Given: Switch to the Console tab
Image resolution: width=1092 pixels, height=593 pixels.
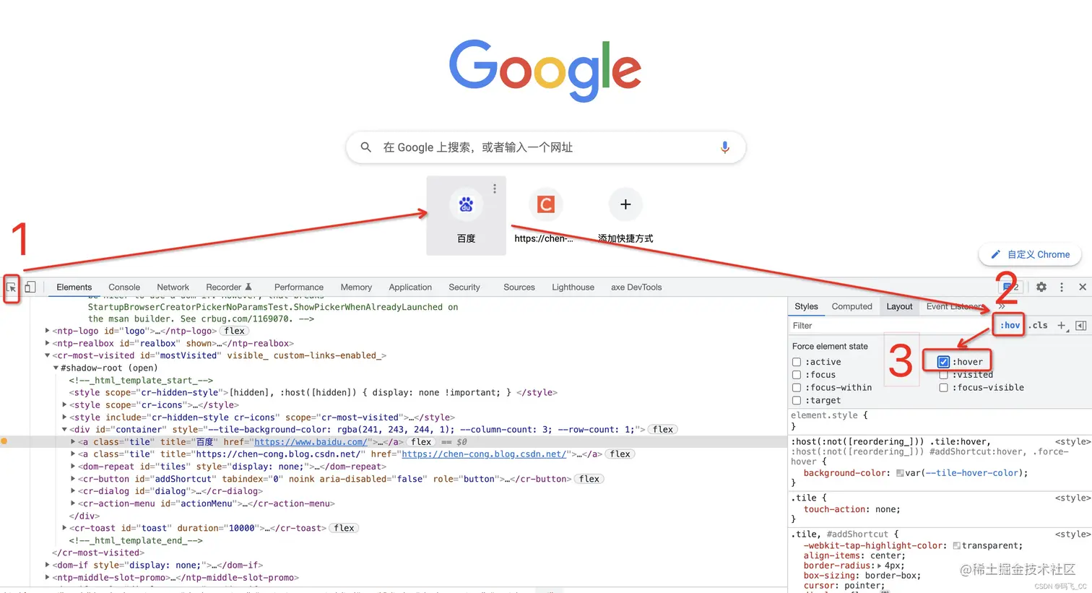Looking at the screenshot, I should 124,287.
